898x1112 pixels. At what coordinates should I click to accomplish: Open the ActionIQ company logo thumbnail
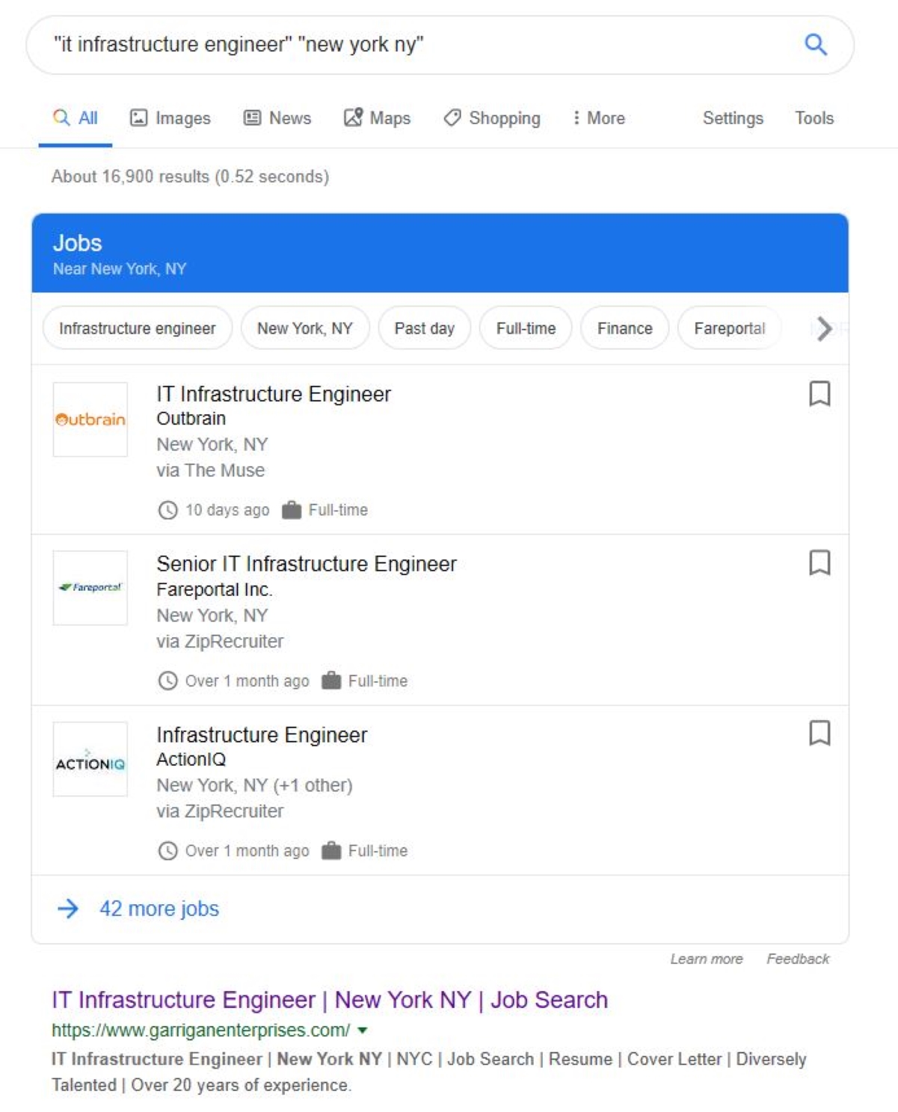90,759
